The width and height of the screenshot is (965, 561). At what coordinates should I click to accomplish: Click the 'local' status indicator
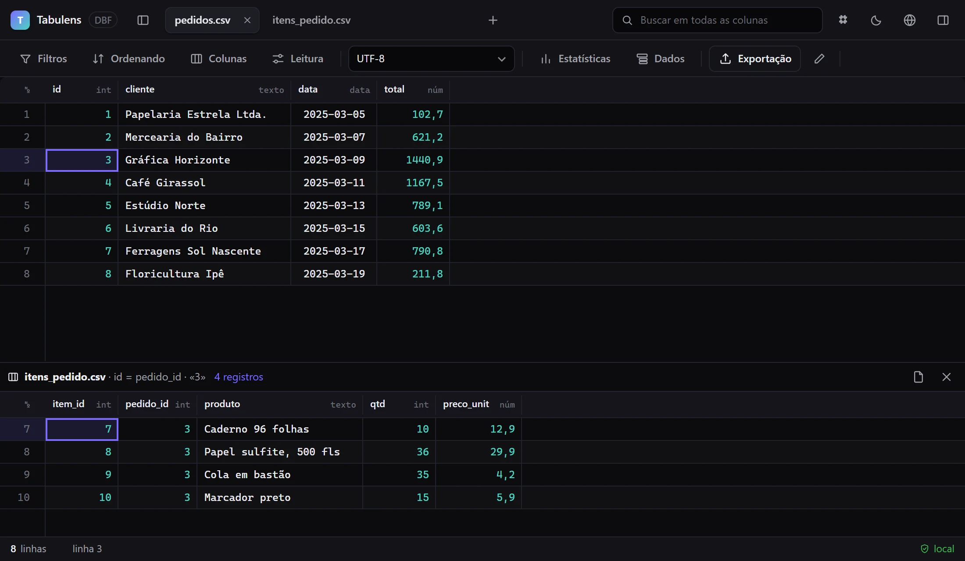coord(937,549)
